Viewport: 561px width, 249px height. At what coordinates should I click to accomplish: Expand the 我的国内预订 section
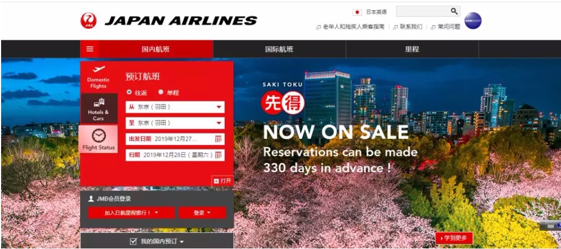[157, 241]
